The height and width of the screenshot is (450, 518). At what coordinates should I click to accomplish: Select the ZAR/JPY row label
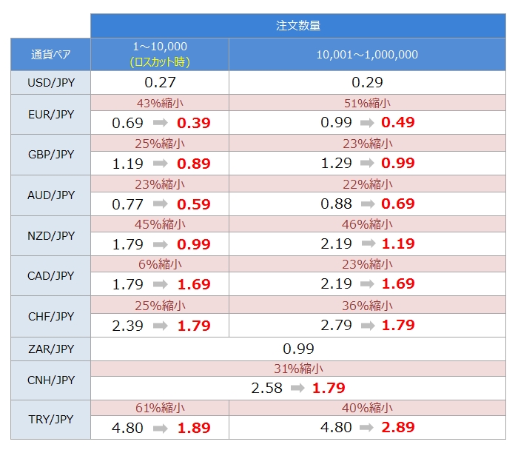[x=50, y=349]
